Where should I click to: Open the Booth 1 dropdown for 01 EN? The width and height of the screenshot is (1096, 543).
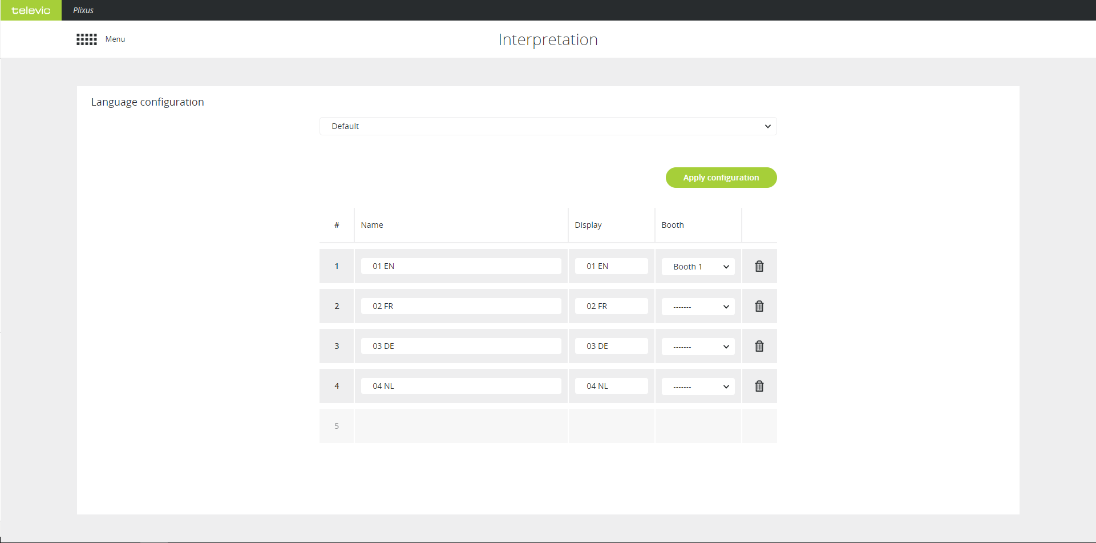[x=698, y=267]
